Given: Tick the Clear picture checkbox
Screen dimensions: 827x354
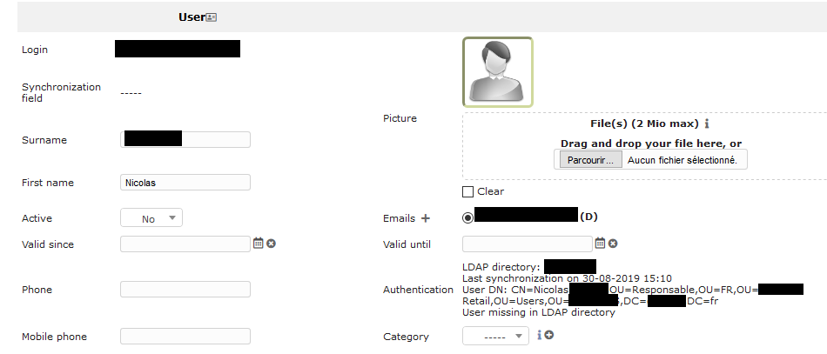Looking at the screenshot, I should (467, 191).
